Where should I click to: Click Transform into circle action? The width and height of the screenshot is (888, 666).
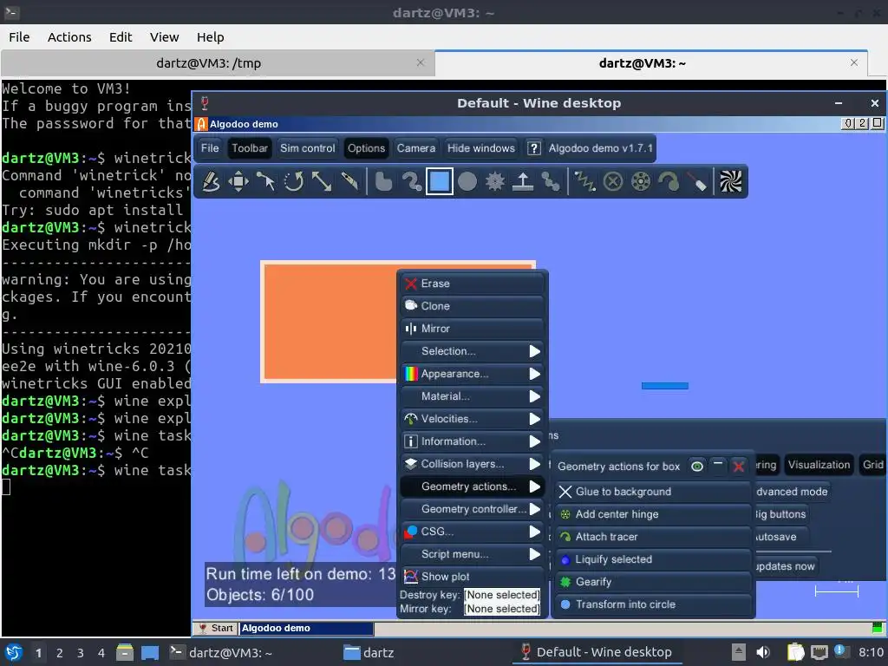(x=654, y=604)
